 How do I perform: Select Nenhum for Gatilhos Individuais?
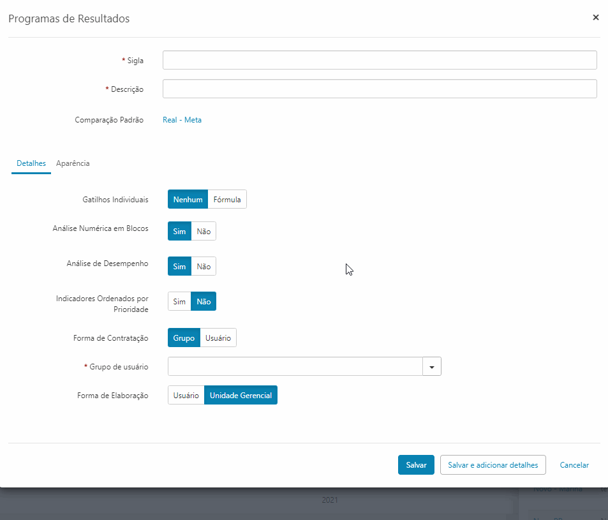tap(188, 199)
